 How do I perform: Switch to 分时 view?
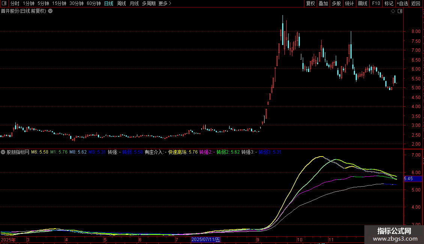(15, 3)
